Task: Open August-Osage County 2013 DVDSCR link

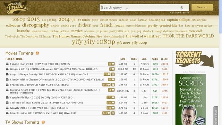Action: click(49, 74)
